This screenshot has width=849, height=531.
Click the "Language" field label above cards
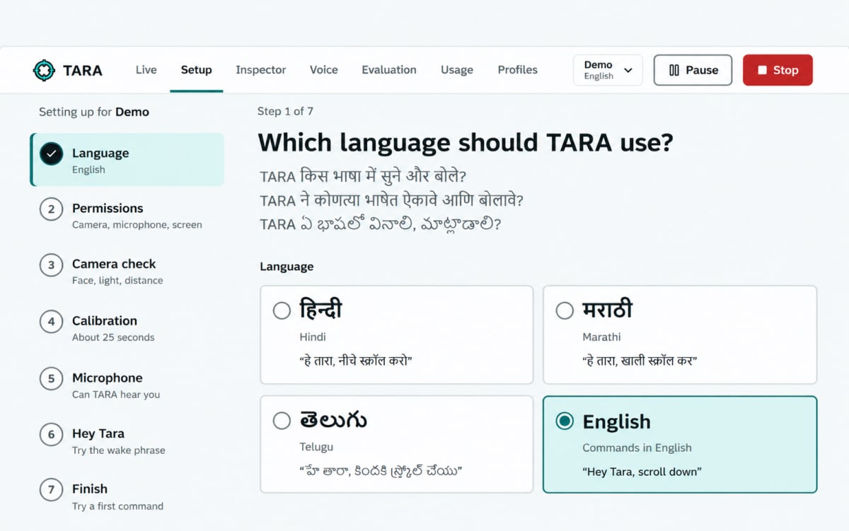(287, 267)
